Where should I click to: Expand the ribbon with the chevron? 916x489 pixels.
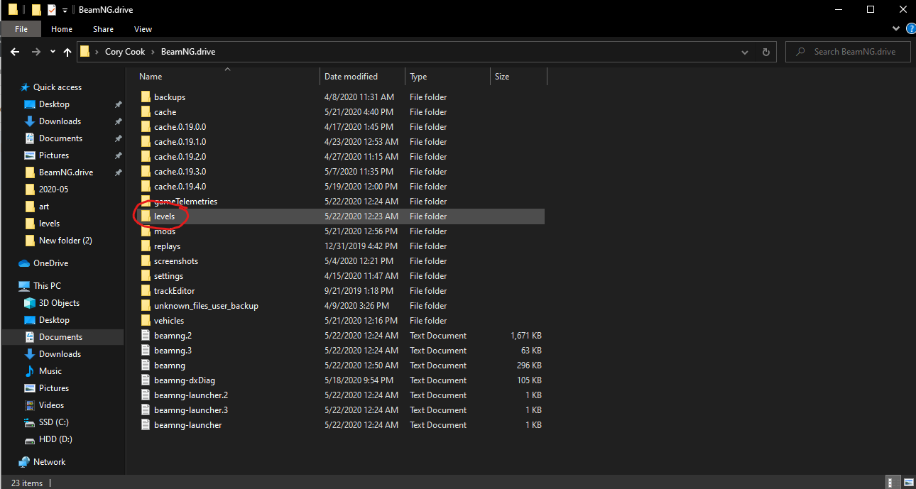click(896, 29)
